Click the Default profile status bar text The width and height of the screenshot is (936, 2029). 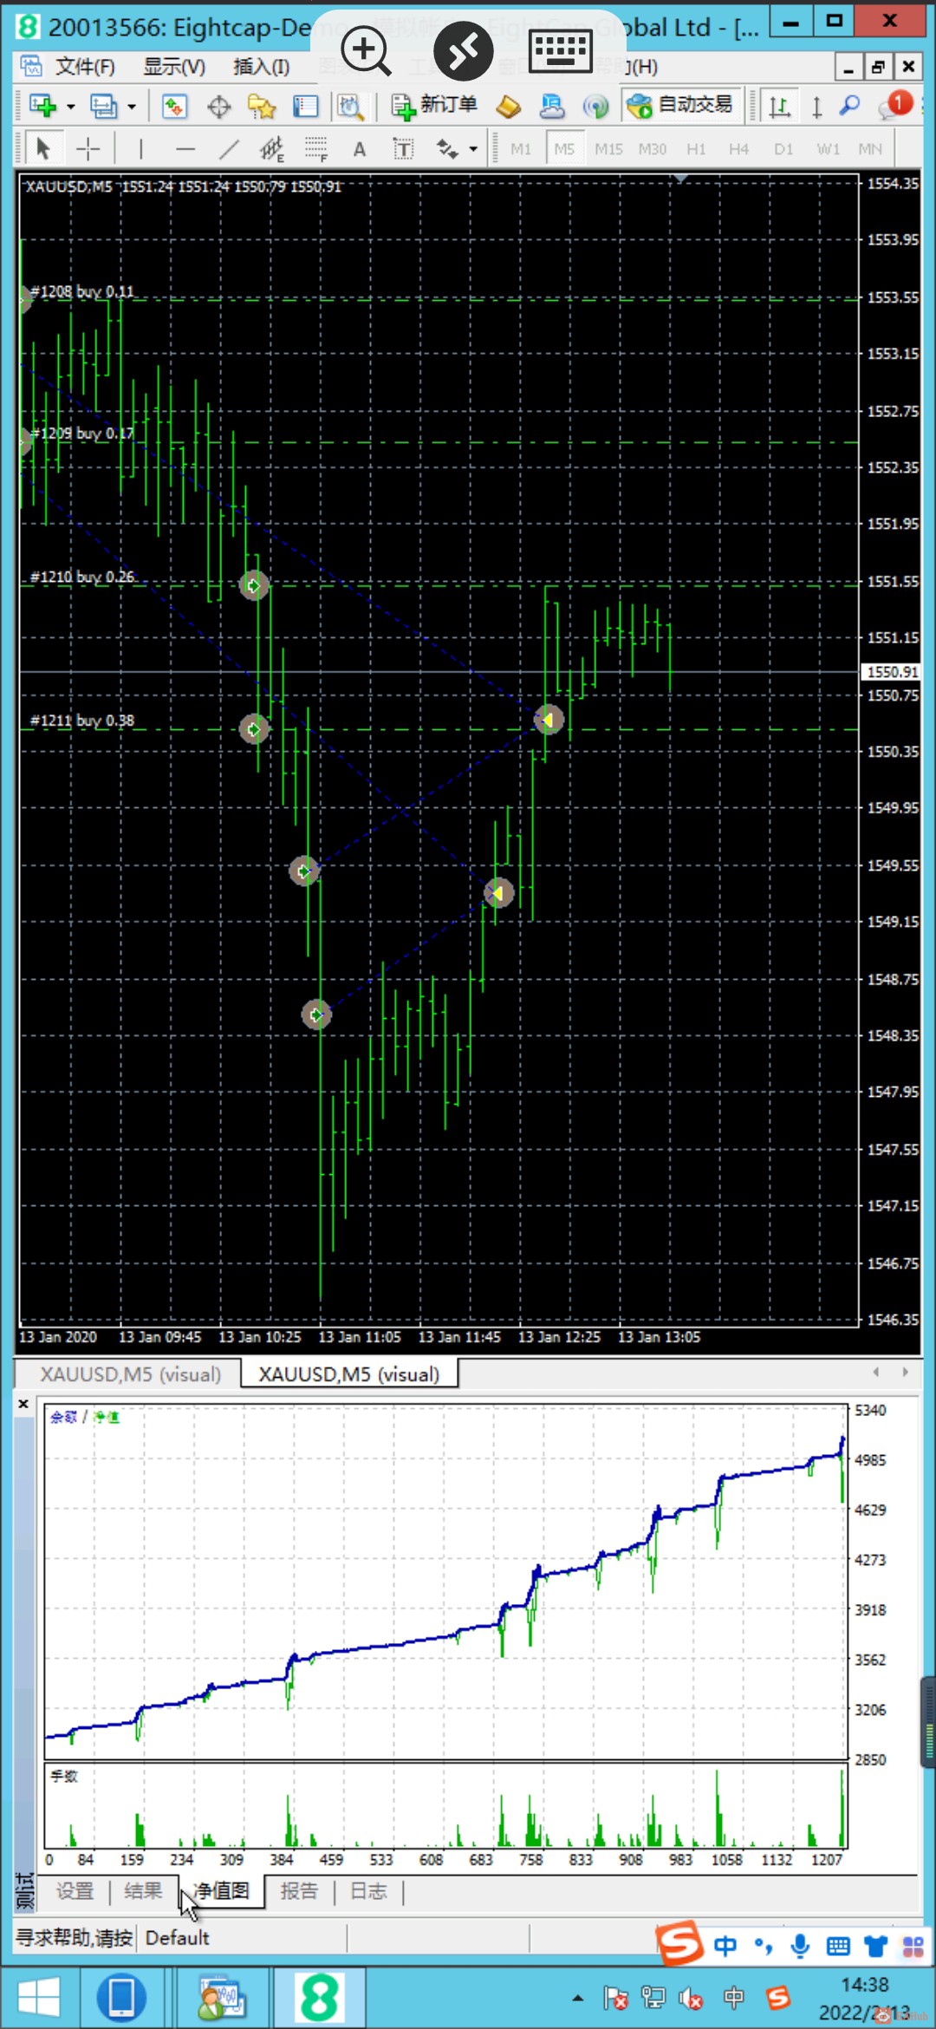click(178, 1938)
